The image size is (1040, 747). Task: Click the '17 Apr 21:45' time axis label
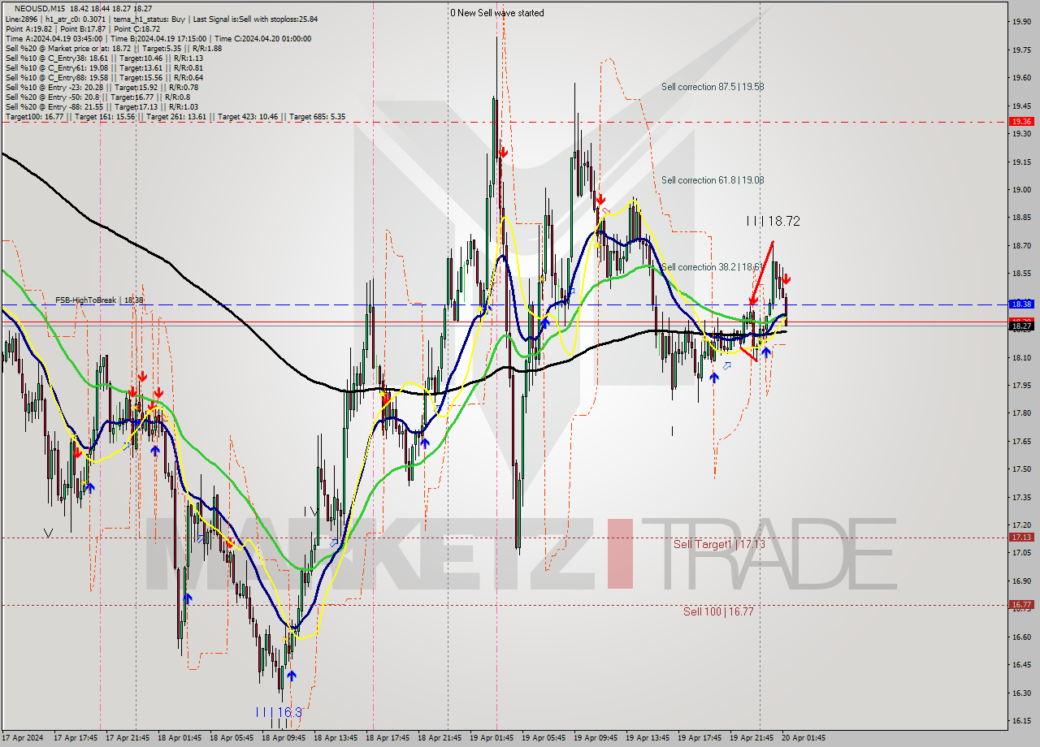tap(128, 739)
